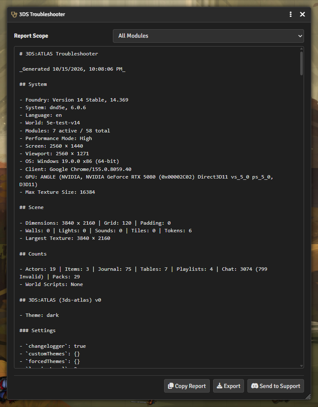
Task: Click the "Viewport: 2560 x 1271" line
Action: pyautogui.click(x=54, y=154)
